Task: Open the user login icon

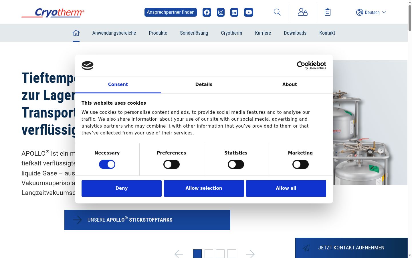Action: pos(302,12)
